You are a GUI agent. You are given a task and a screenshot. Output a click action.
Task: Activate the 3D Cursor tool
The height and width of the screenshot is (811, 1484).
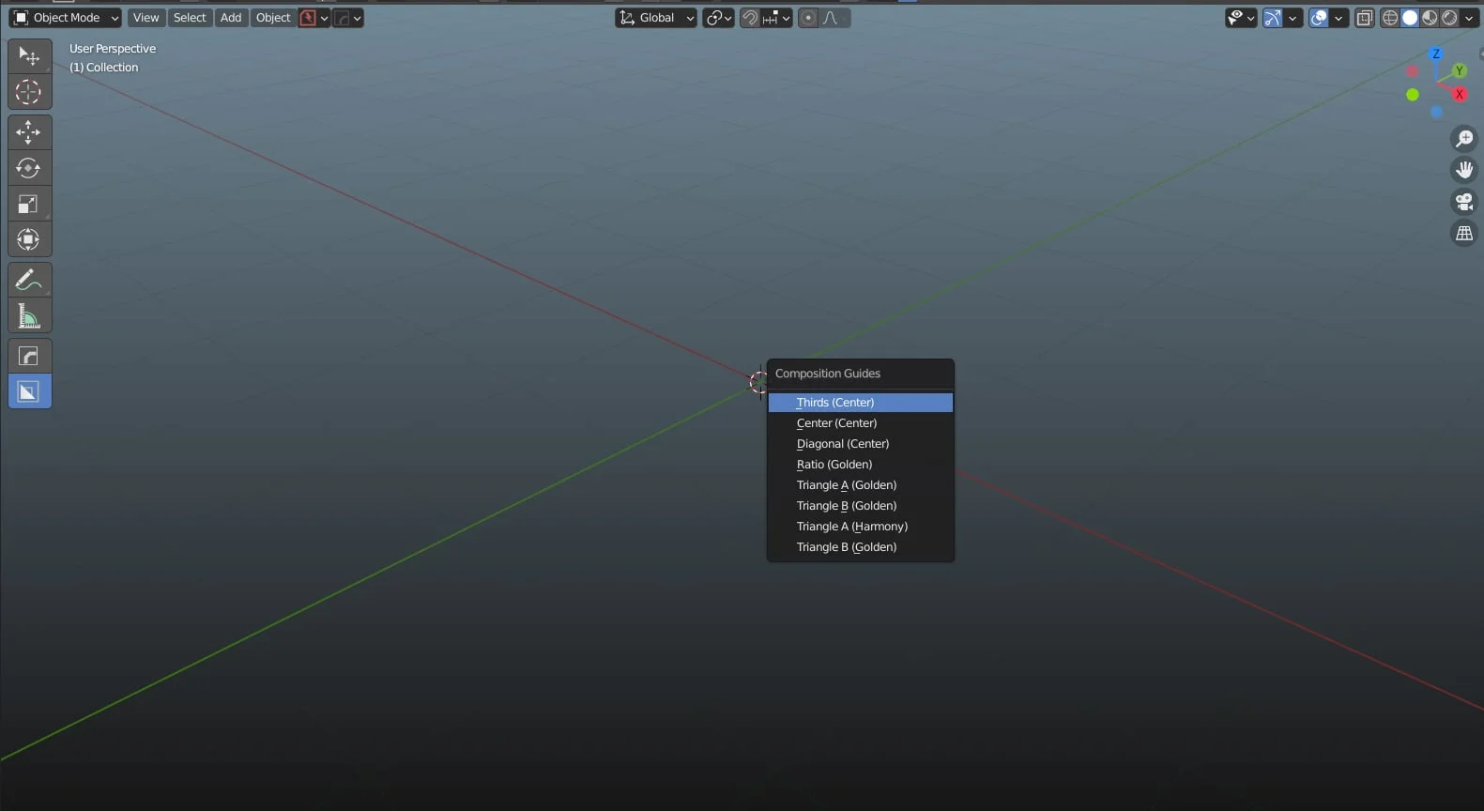(29, 92)
